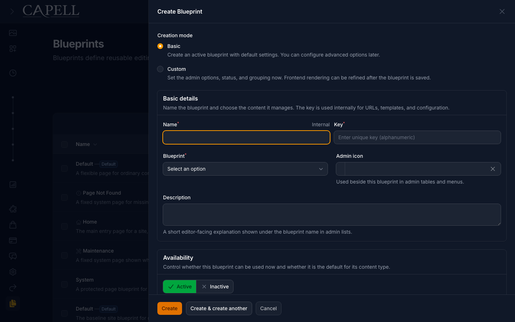Click the clock history sidebar icon
Image resolution: width=515 pixels, height=322 pixels.
(x=13, y=73)
